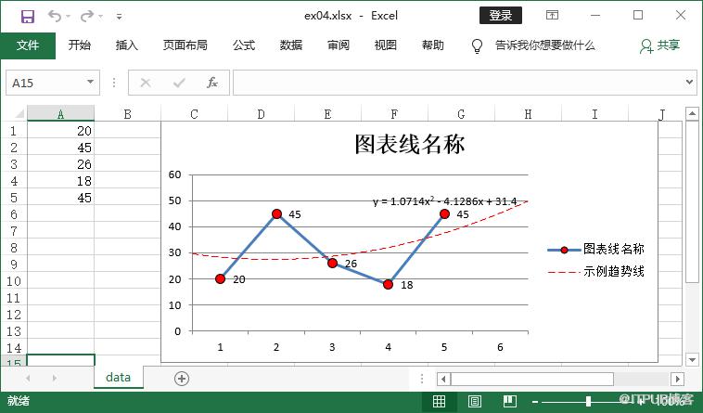
Task: Switch to Page Break Preview icon
Action: pyautogui.click(x=510, y=401)
